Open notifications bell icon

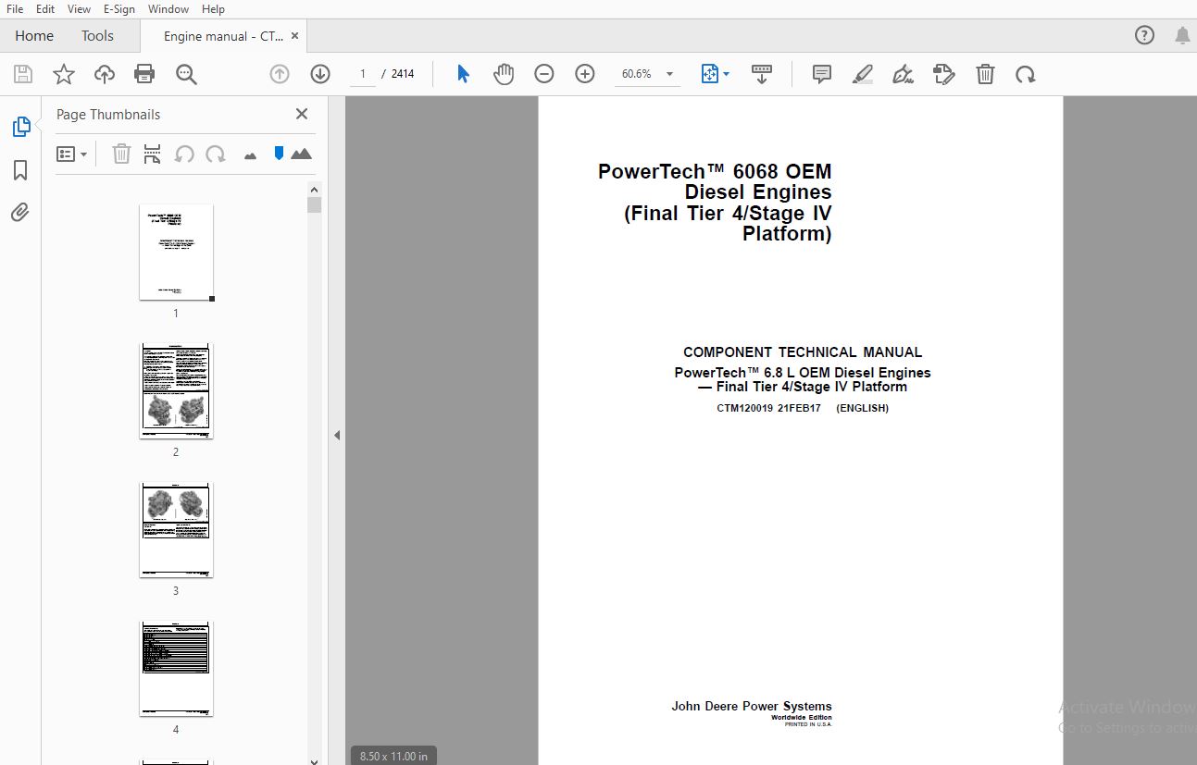tap(1182, 36)
